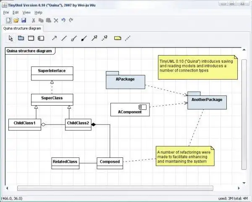Delete selection with the X icon
The image size is (252, 202).
coord(56,21)
